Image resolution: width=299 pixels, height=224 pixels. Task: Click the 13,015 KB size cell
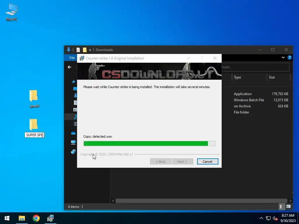click(x=281, y=100)
